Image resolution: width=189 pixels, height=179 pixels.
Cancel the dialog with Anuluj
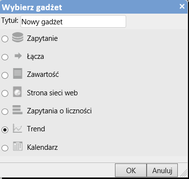(x=162, y=170)
